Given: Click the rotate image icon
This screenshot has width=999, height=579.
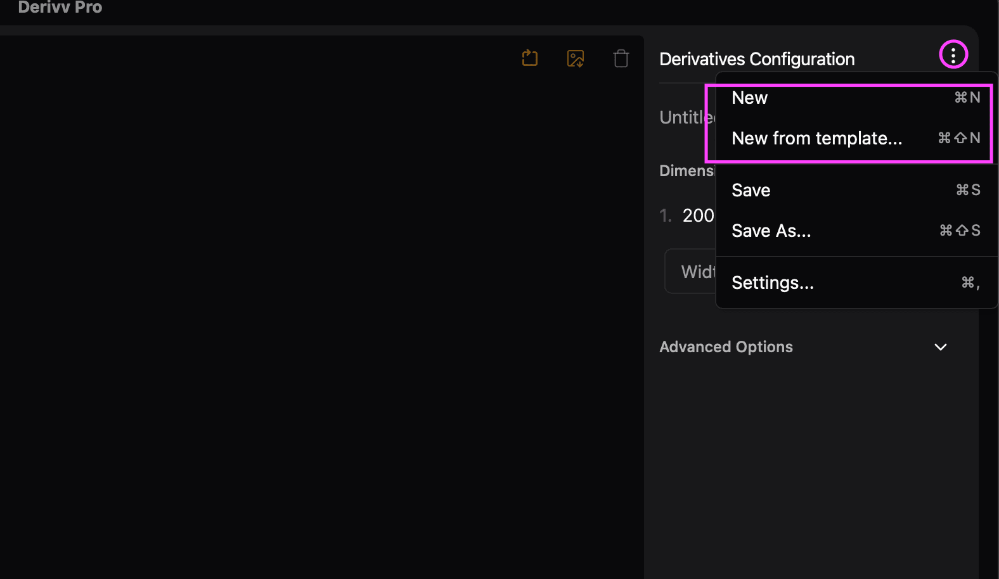Looking at the screenshot, I should 530,58.
